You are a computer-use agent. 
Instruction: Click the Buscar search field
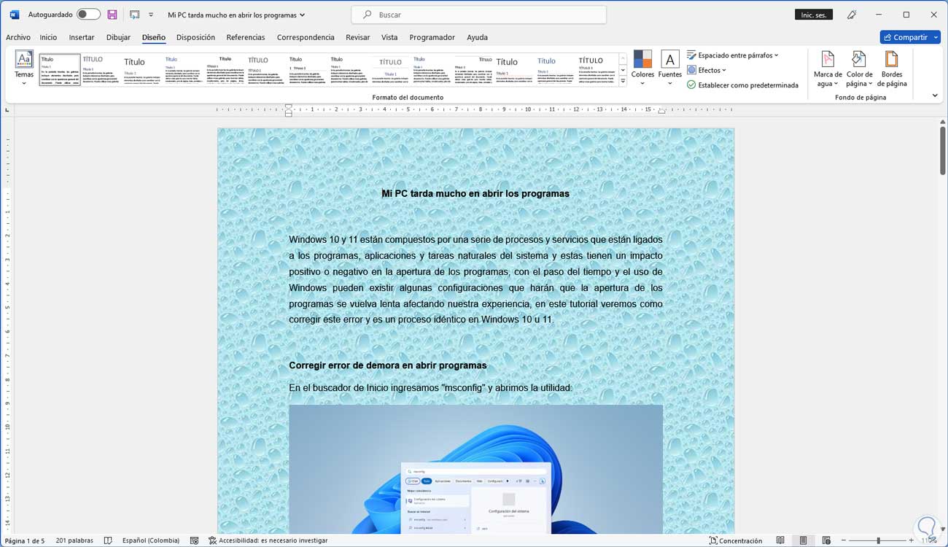478,15
